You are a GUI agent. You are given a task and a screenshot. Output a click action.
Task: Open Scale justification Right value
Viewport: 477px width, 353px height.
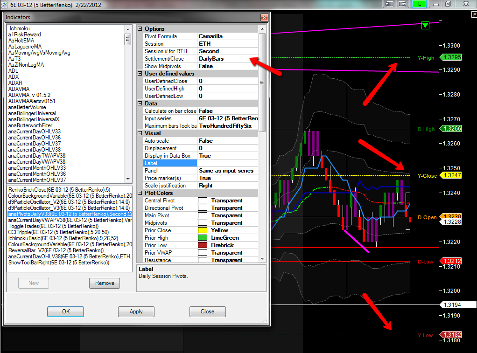click(228, 186)
